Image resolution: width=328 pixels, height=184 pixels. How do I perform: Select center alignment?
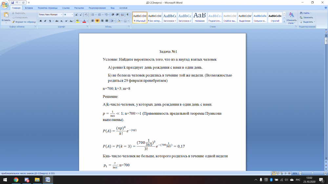point(97,21)
